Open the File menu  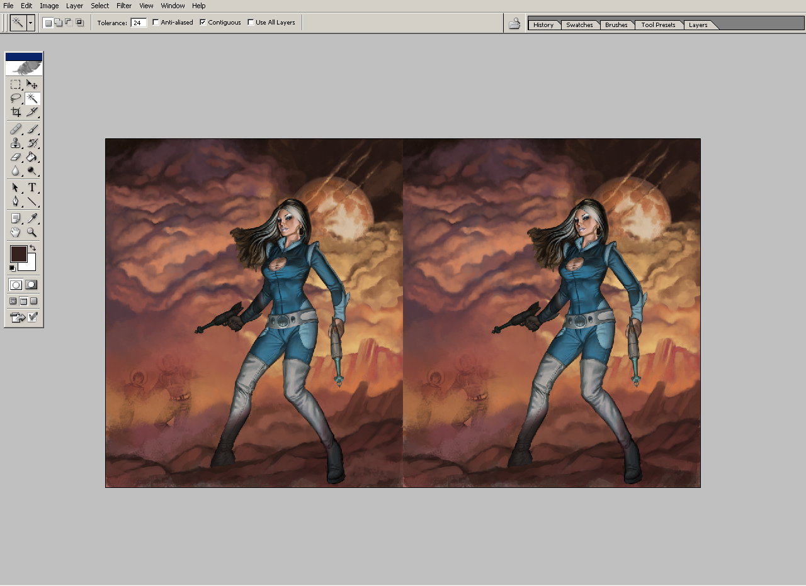coord(8,6)
